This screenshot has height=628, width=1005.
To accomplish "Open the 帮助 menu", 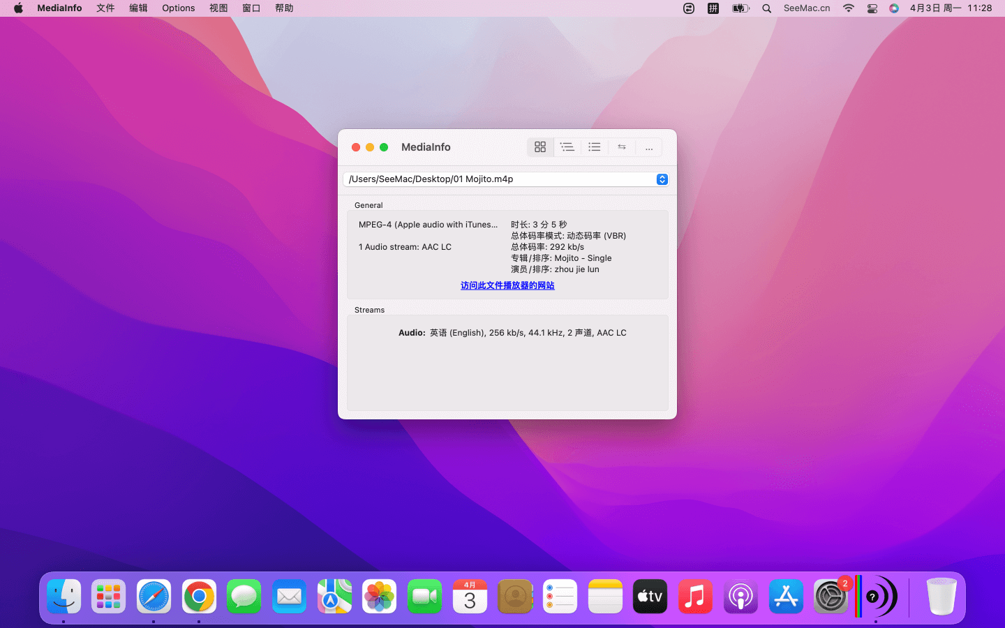I will (284, 8).
